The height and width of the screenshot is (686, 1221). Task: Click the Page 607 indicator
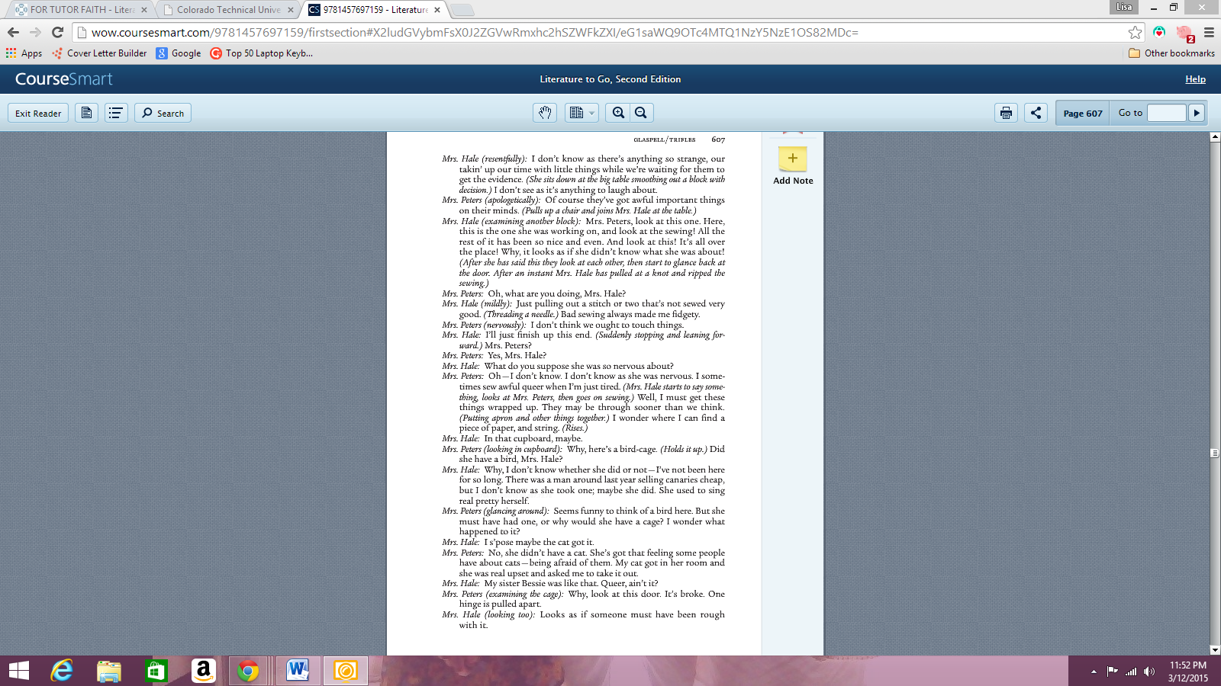(x=1083, y=113)
